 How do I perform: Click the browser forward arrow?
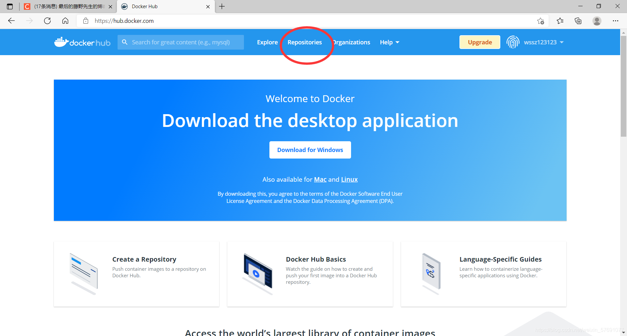click(29, 21)
